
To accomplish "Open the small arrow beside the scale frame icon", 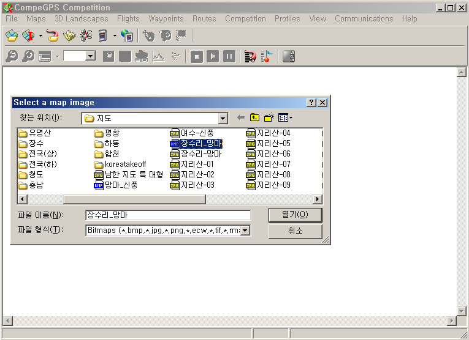I will pyautogui.click(x=57, y=56).
